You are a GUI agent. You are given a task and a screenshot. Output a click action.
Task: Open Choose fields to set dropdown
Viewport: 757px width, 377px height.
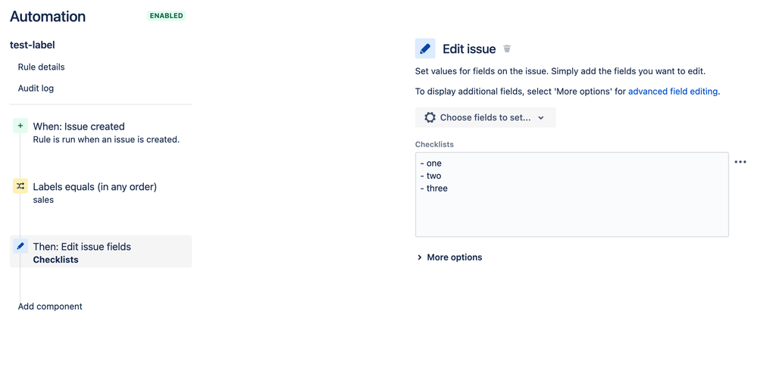(485, 117)
